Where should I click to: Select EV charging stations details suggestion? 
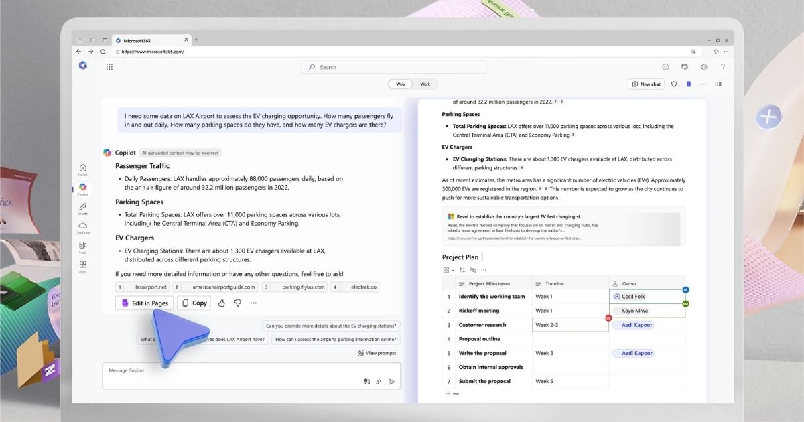click(x=332, y=326)
